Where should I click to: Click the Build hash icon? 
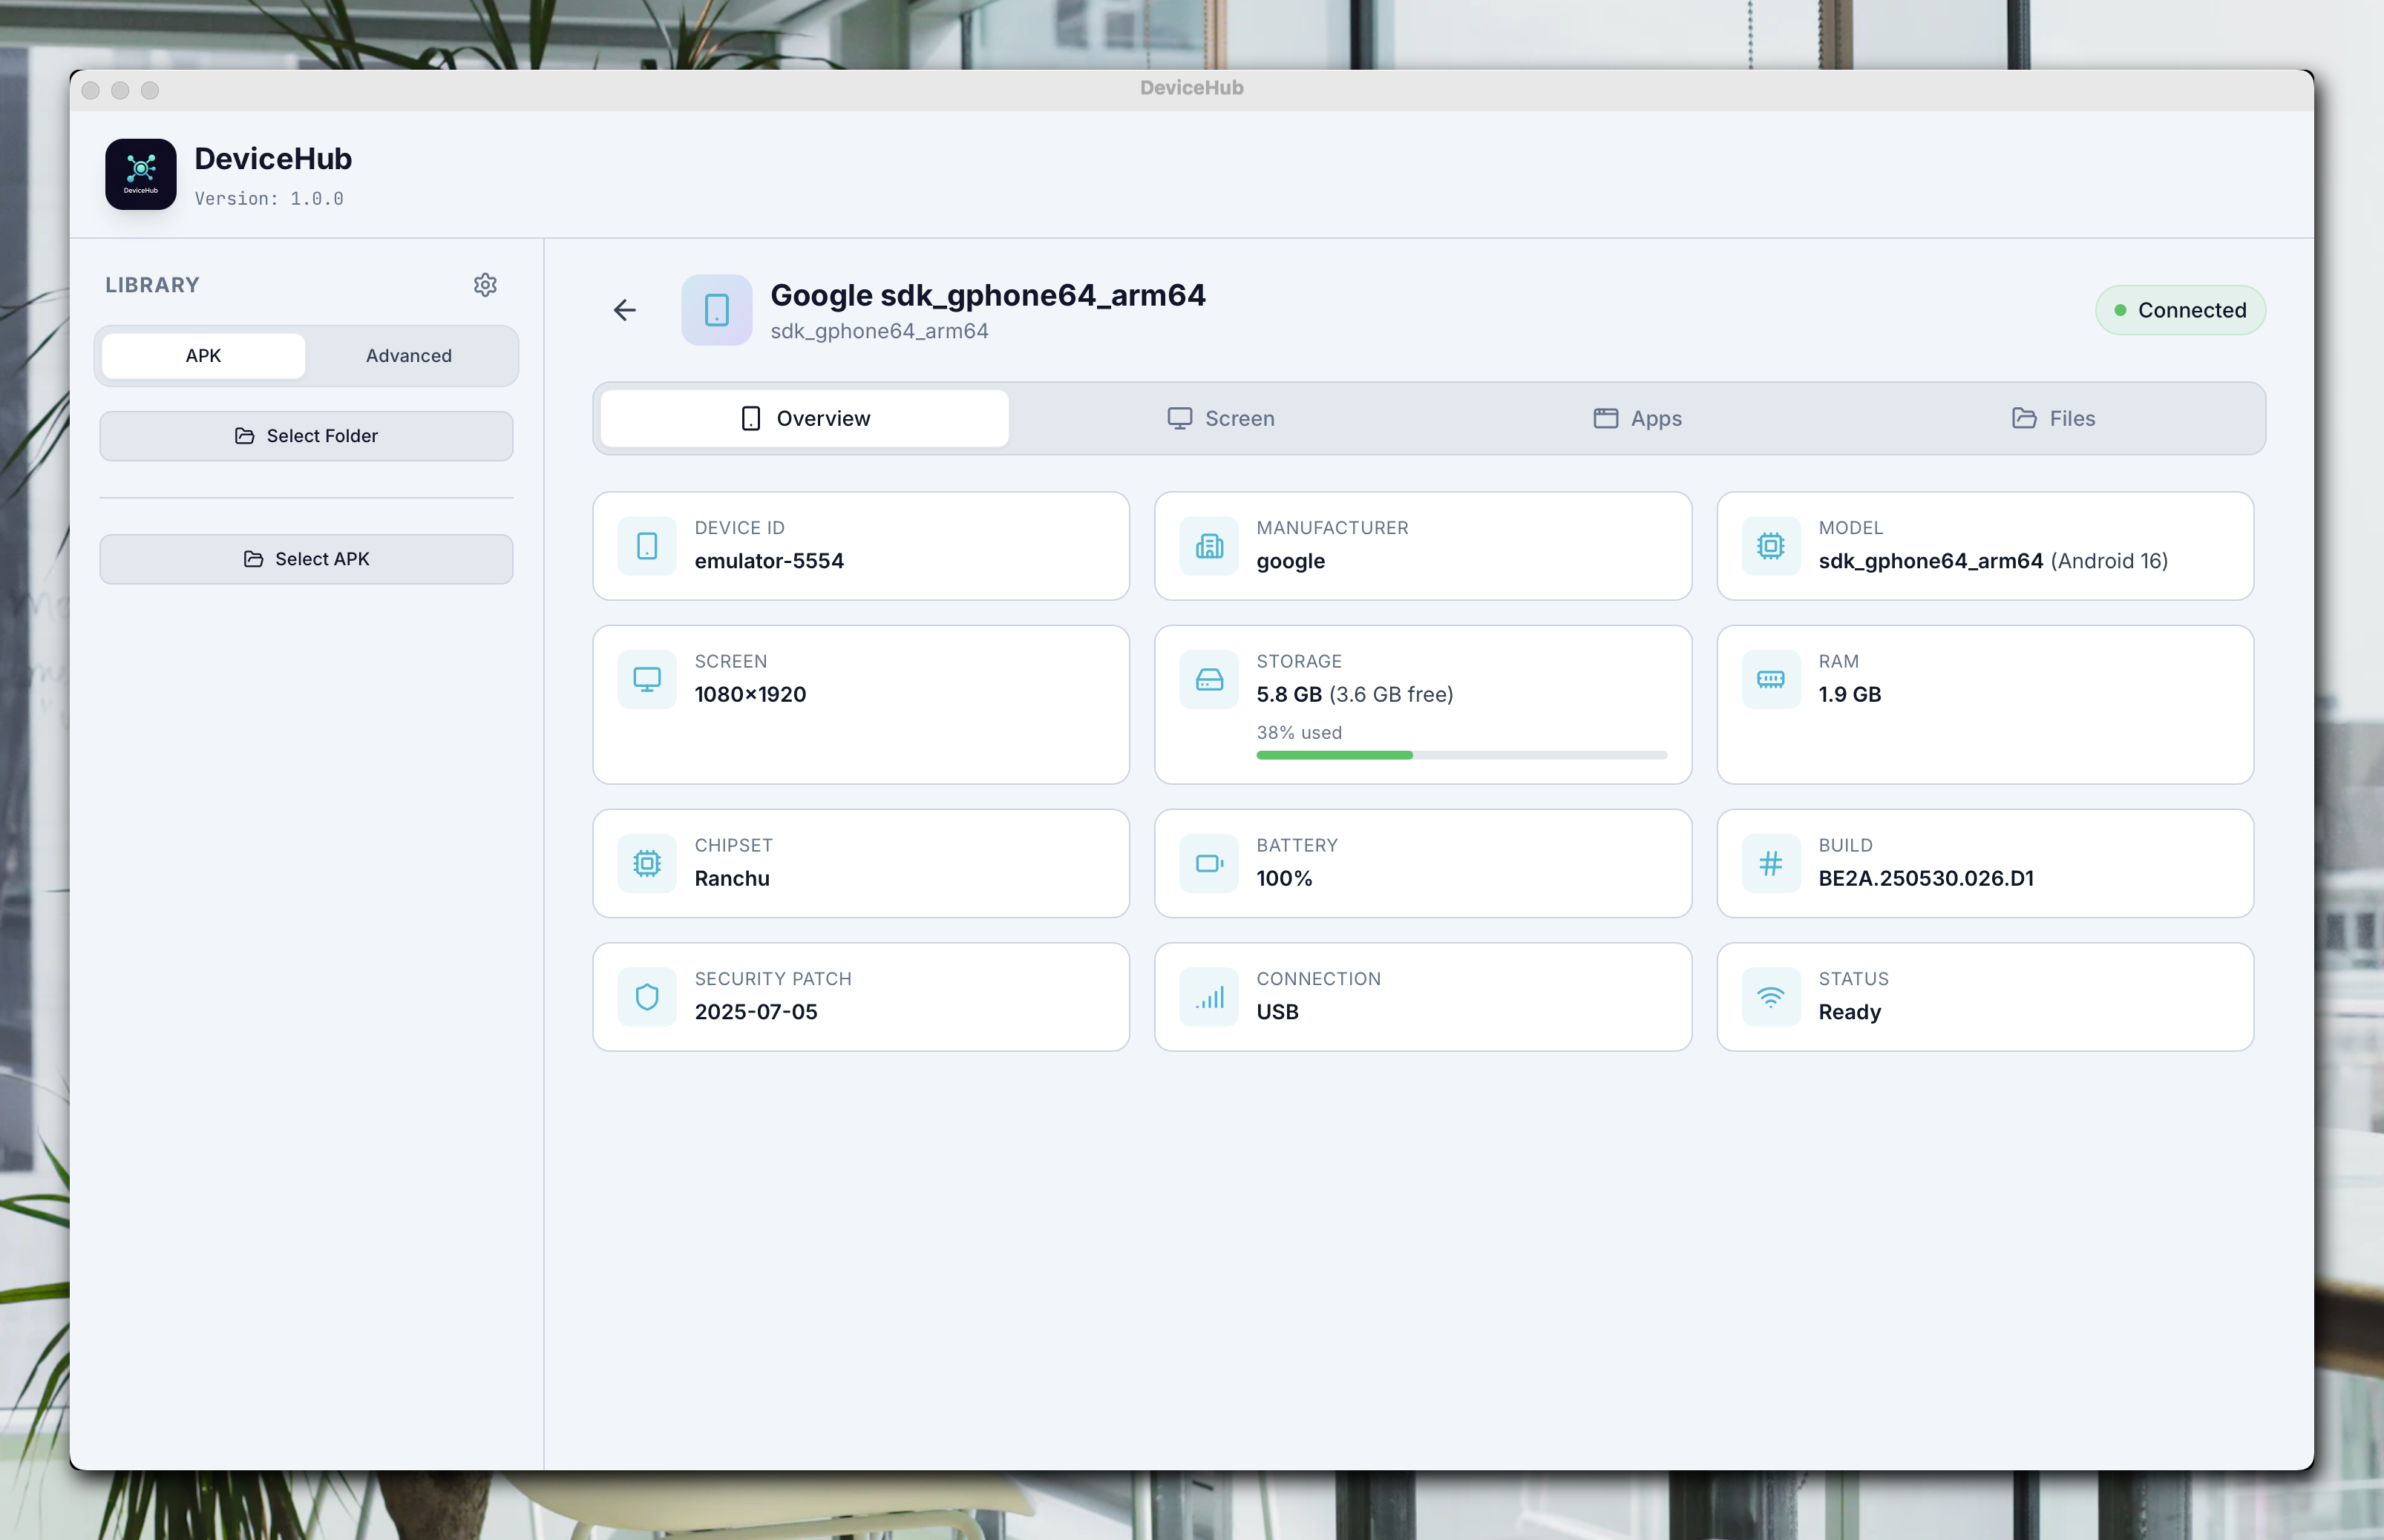pos(1769,863)
